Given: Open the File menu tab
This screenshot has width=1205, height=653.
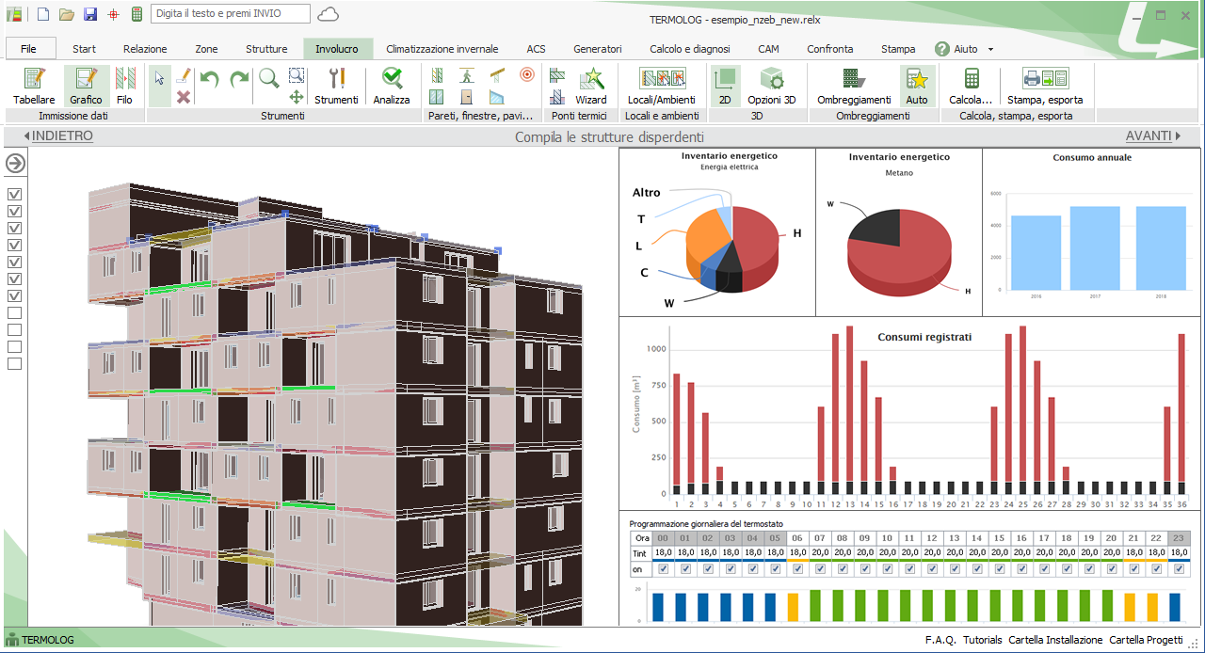Looking at the screenshot, I should (28, 49).
